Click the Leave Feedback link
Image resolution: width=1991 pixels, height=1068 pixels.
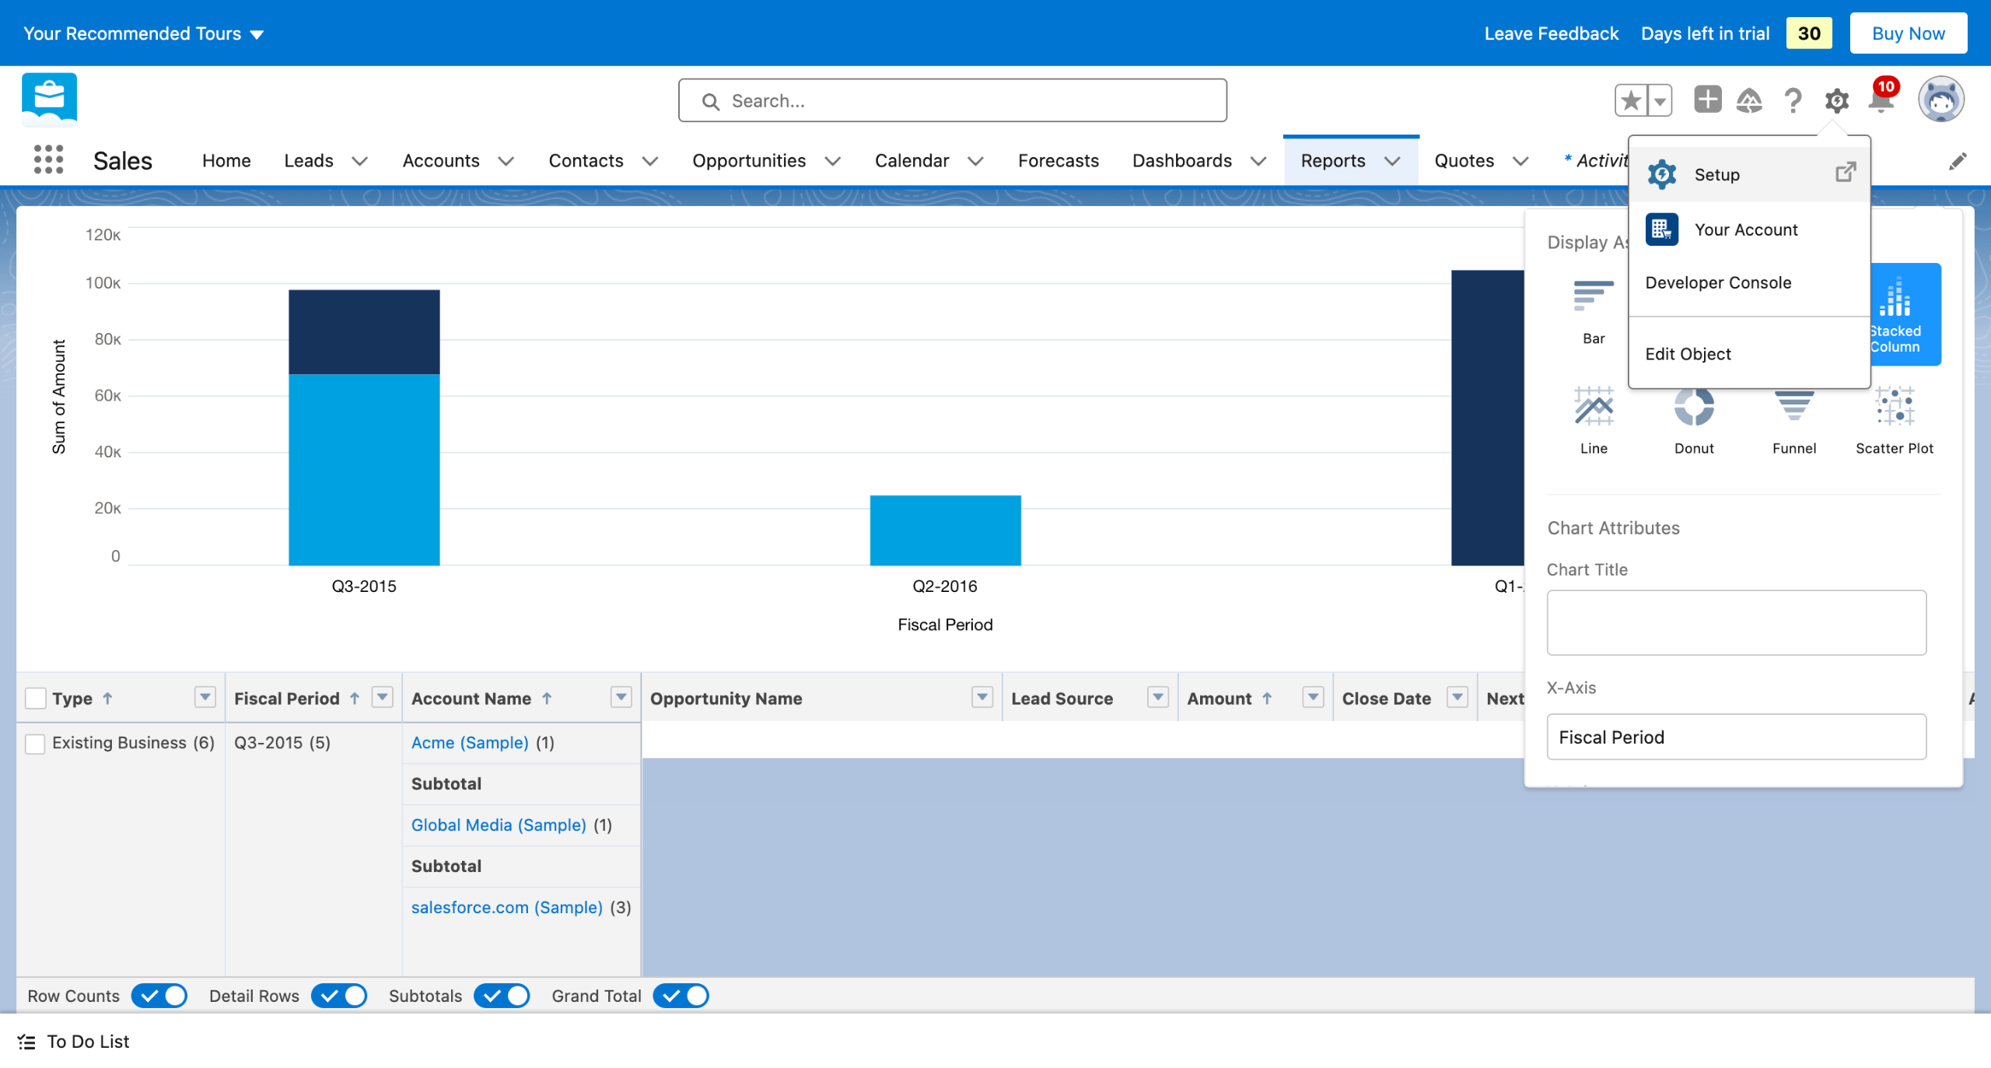tap(1551, 33)
